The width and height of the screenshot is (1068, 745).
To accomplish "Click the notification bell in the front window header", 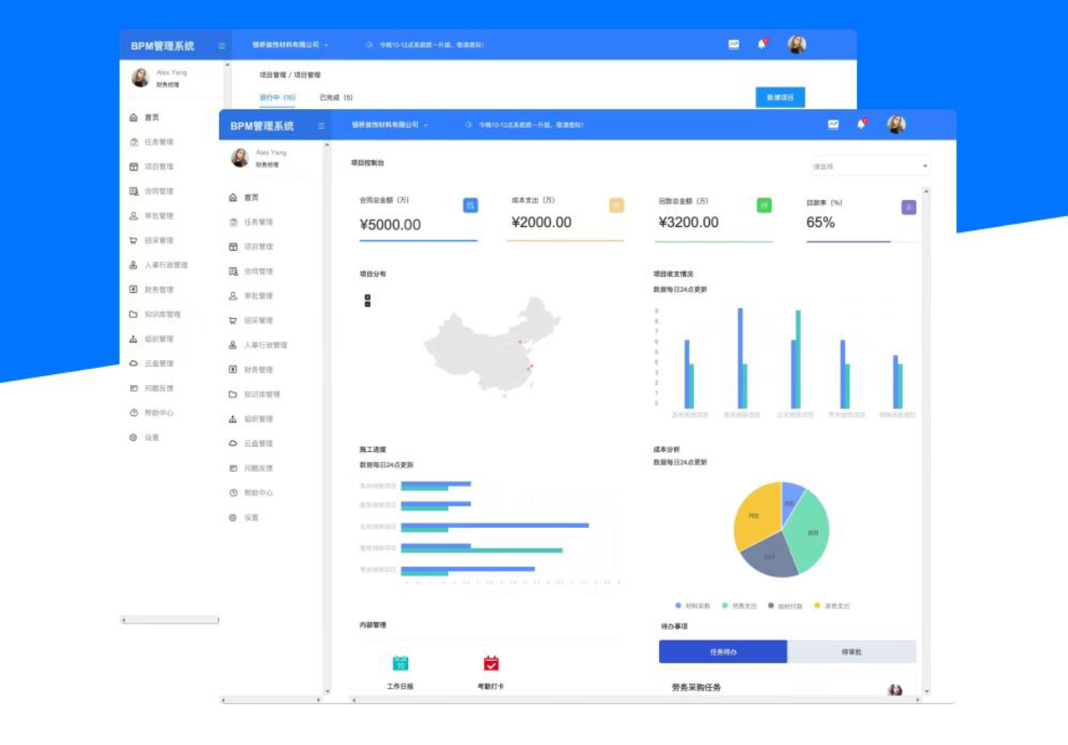I will click(x=861, y=124).
